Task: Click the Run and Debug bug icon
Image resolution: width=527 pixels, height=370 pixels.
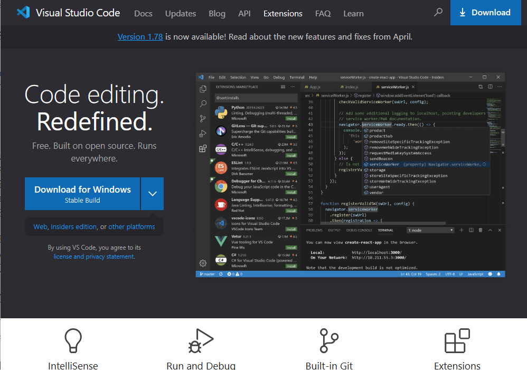Action: (201, 340)
